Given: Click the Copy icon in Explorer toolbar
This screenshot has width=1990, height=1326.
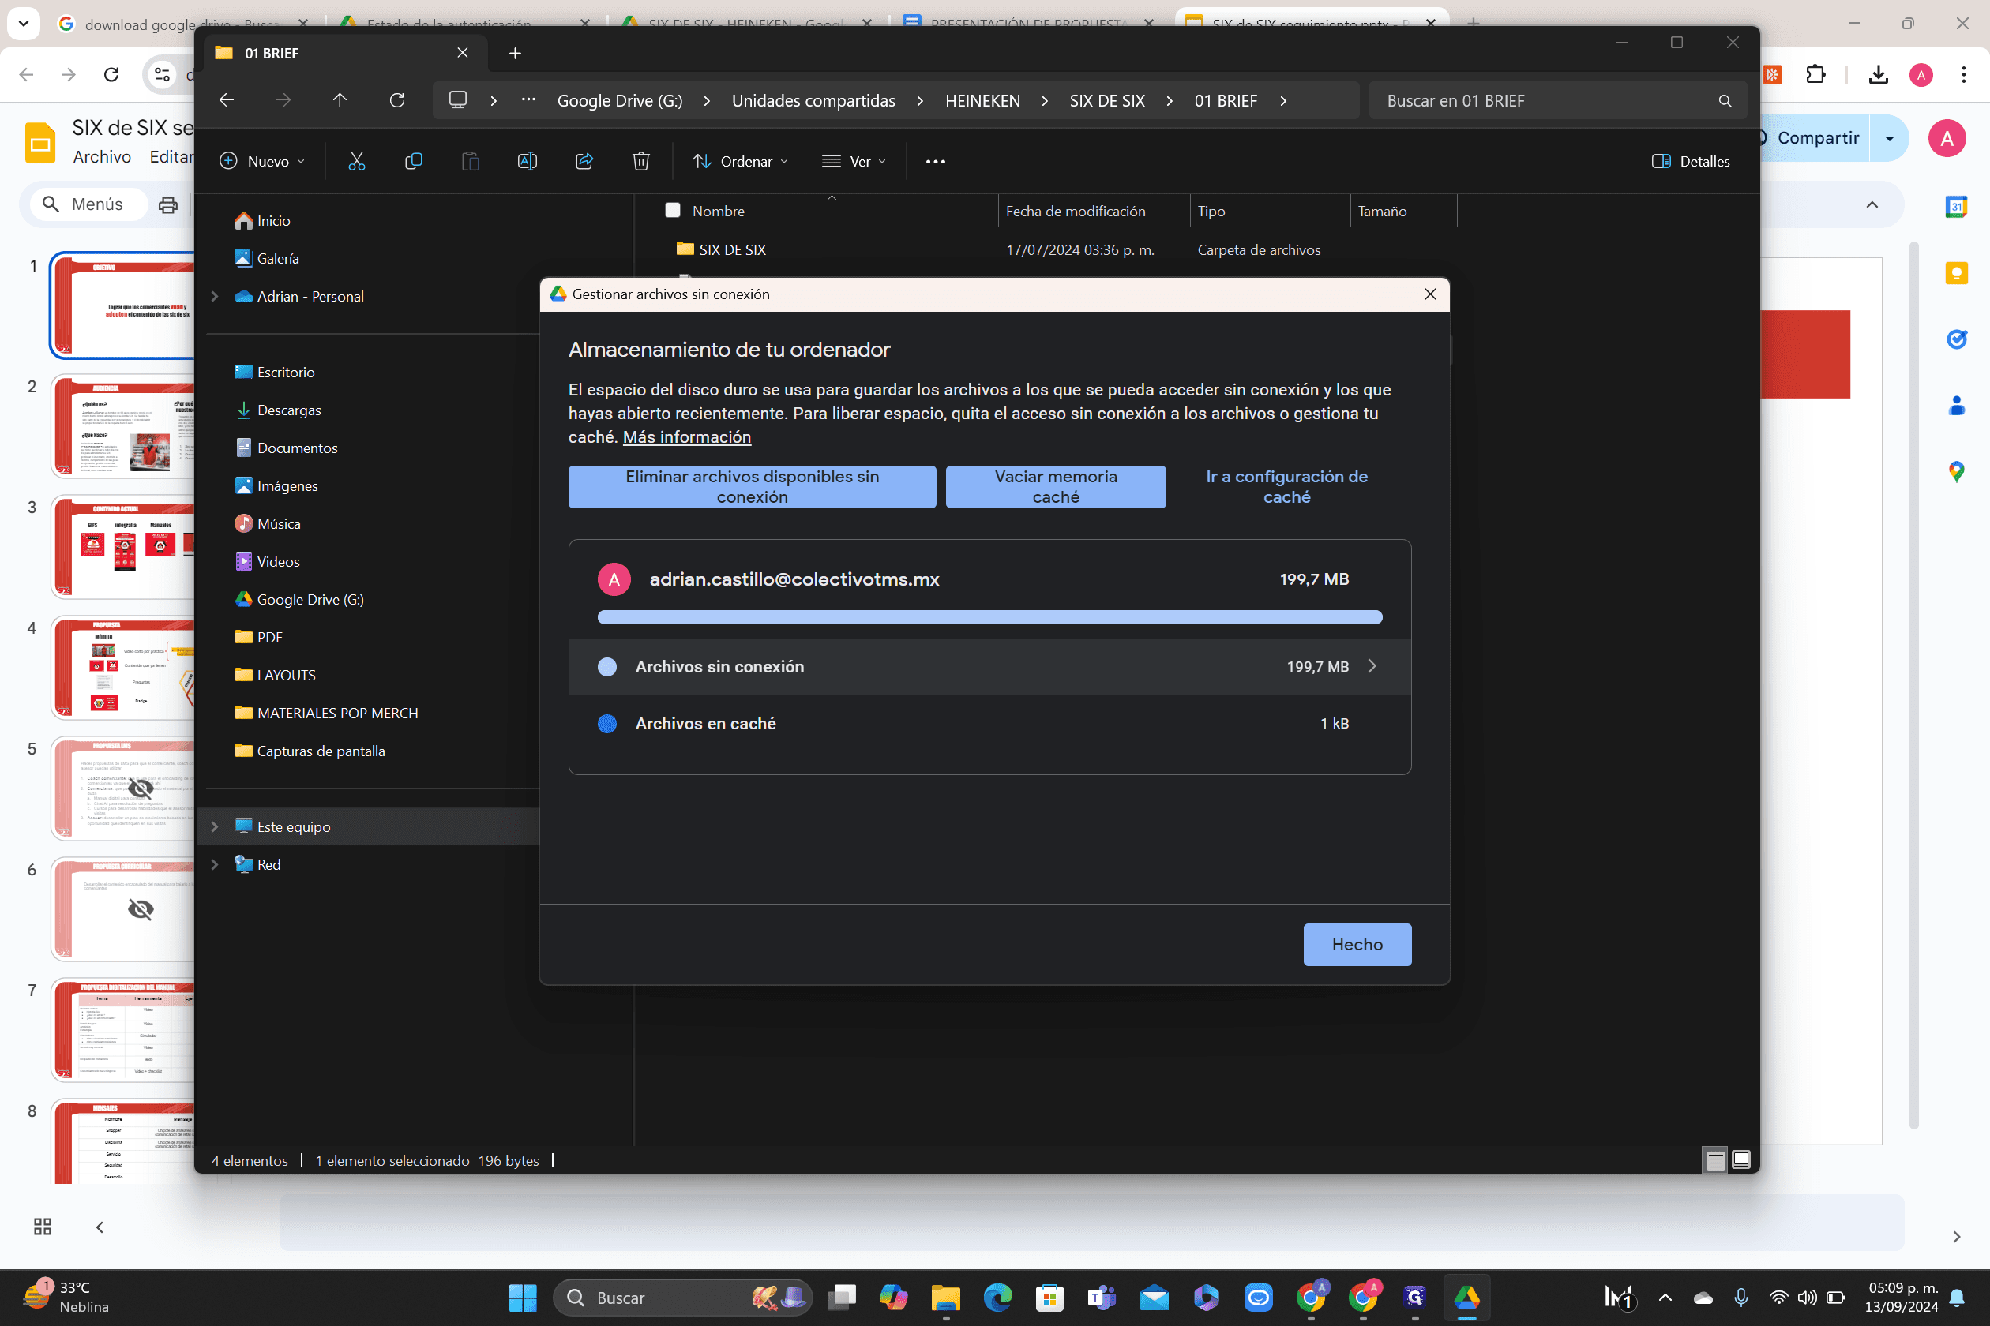Looking at the screenshot, I should [413, 161].
